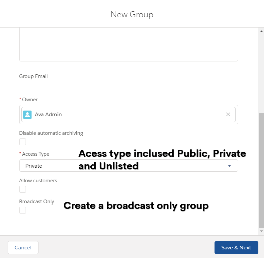Click the New Group heading
This screenshot has height=258, width=264.
(x=132, y=15)
